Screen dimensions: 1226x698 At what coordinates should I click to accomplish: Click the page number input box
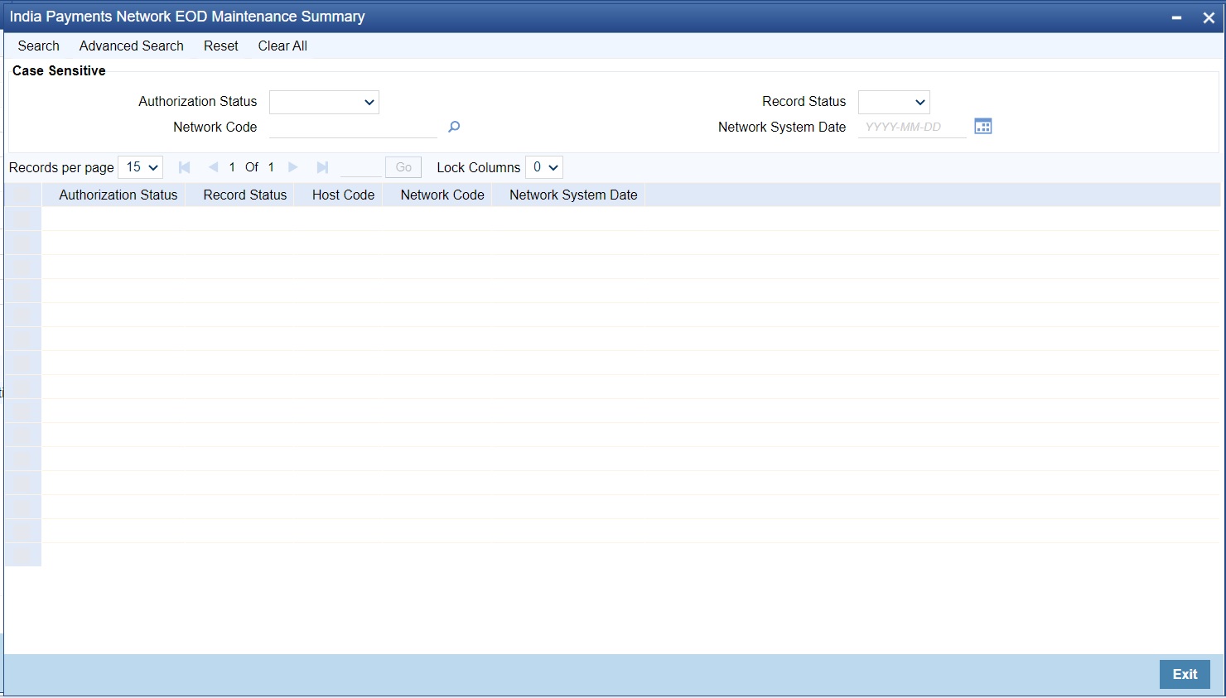(x=360, y=167)
